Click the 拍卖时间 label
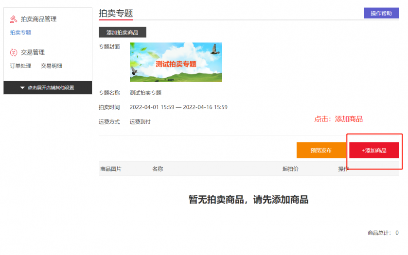This screenshot has height=255, width=408. [x=109, y=107]
